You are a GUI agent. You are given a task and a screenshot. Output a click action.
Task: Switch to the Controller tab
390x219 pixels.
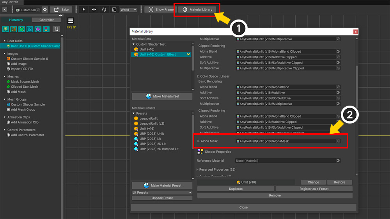click(x=46, y=20)
